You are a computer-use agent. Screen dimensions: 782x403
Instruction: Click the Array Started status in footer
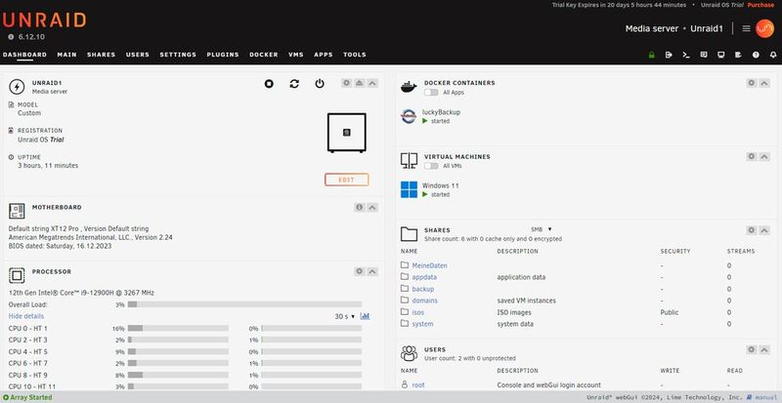tap(27, 397)
